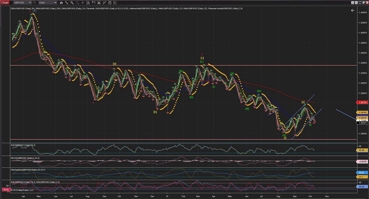Click the Chart window title tab
This screenshot has height=199, width=369.
(x=5, y=3)
